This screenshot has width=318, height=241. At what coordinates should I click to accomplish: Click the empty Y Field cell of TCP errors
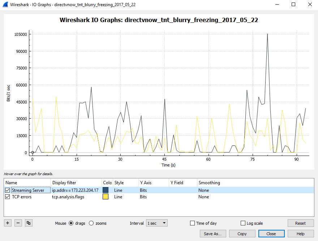pyautogui.click(x=183, y=197)
